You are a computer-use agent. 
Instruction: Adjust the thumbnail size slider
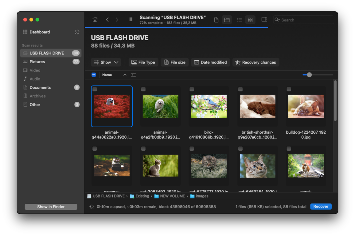[x=309, y=75]
